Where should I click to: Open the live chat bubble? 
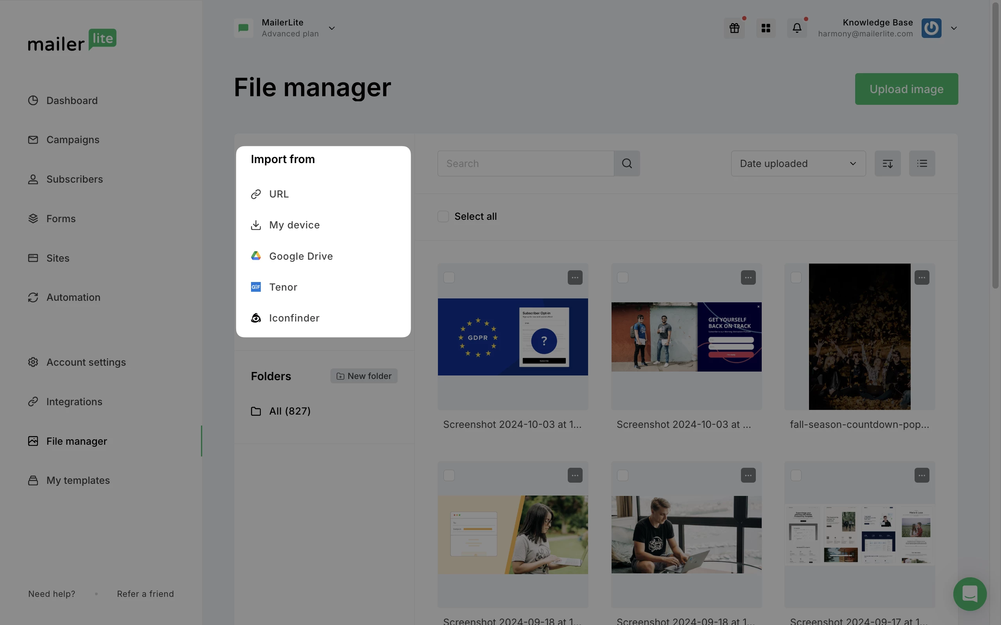(x=969, y=594)
